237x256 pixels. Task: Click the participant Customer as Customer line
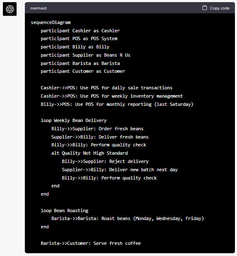(83, 72)
